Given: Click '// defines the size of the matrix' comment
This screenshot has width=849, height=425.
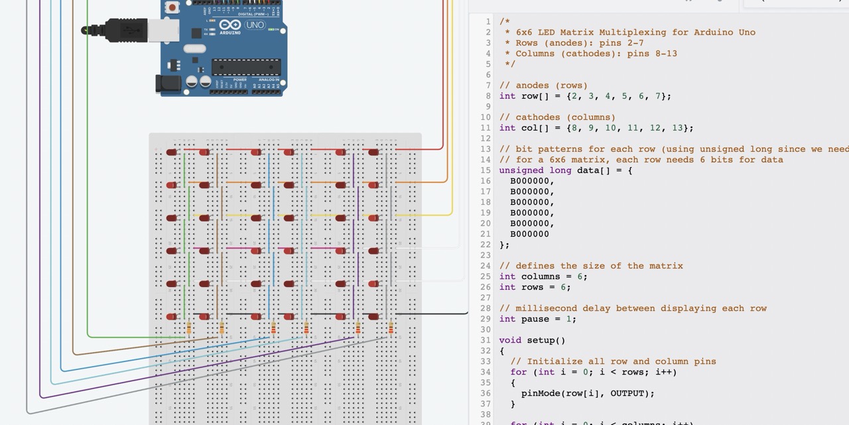Looking at the screenshot, I should [591, 265].
